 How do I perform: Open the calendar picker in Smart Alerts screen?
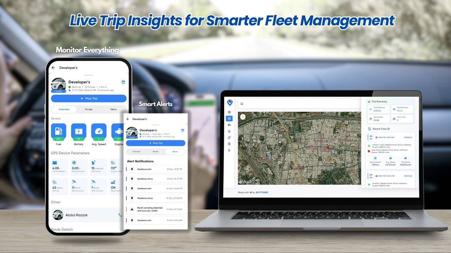point(182,130)
